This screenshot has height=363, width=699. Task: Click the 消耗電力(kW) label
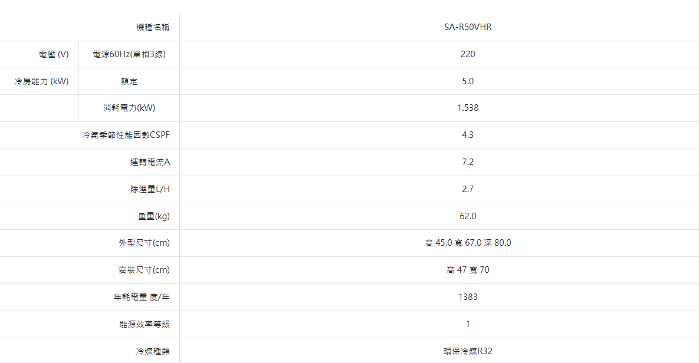point(129,108)
